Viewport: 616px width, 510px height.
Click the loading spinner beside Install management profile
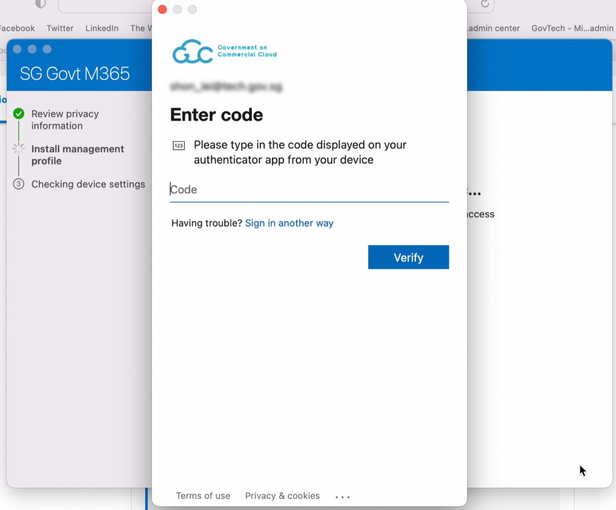(x=18, y=149)
